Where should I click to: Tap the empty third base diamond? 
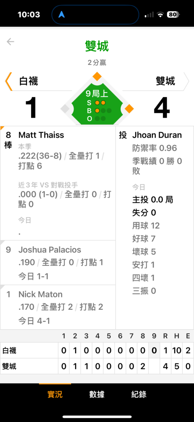coord(65,109)
